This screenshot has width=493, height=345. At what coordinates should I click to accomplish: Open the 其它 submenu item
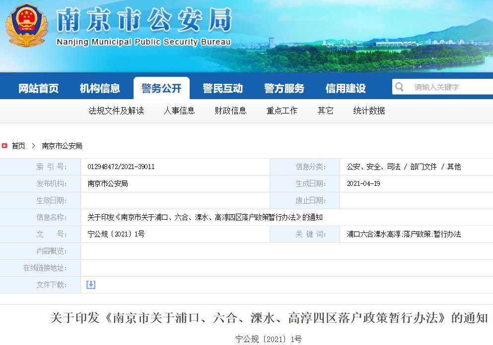click(x=326, y=111)
